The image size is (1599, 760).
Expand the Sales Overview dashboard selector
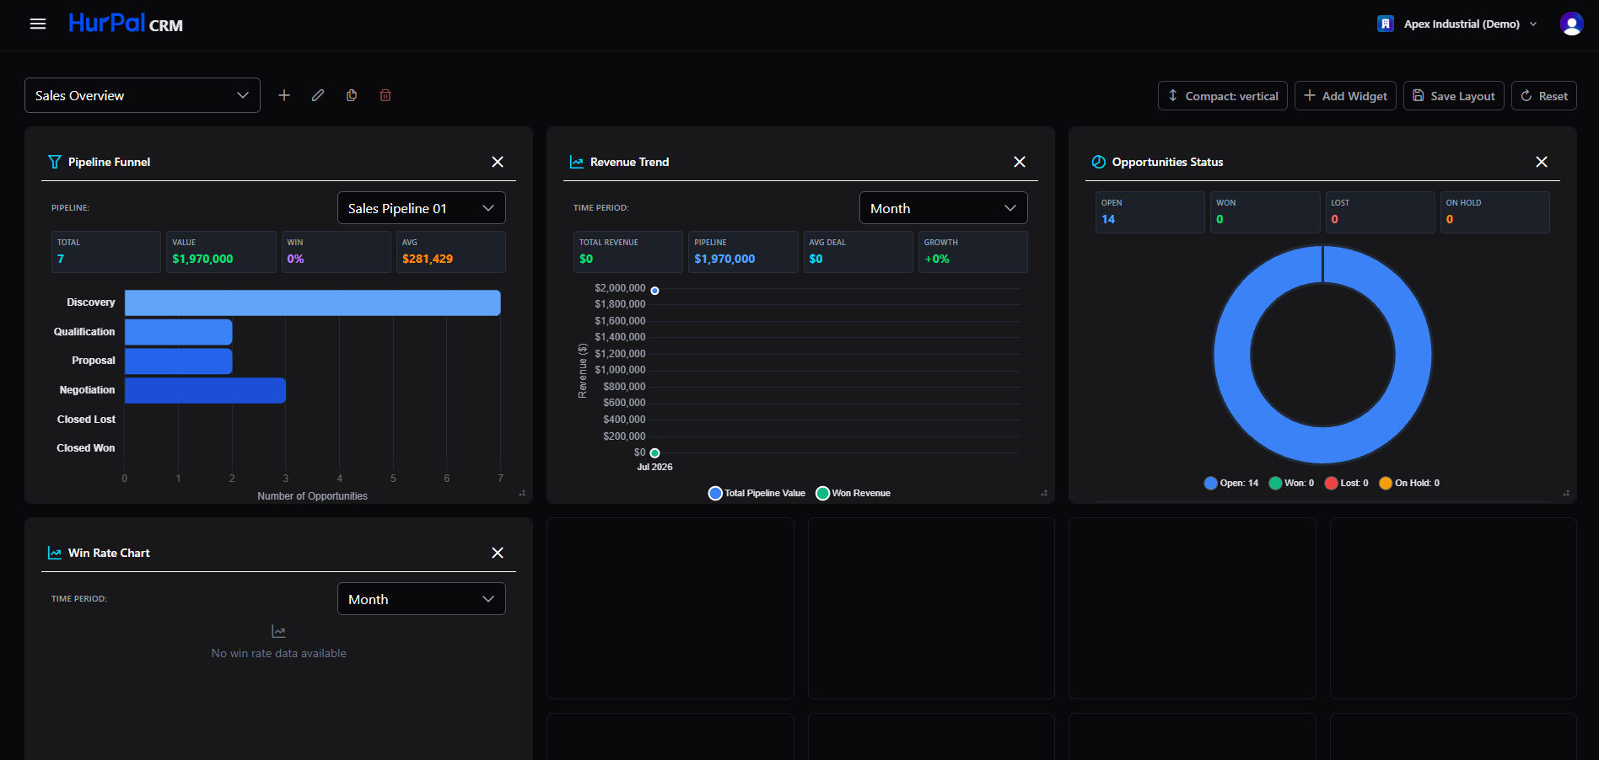click(x=143, y=95)
